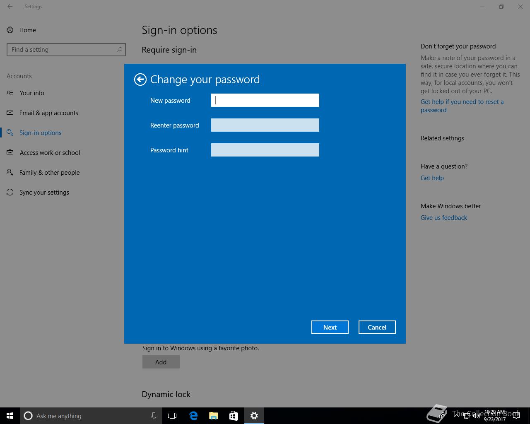This screenshot has height=424, width=530.
Task: Open Sync your settings
Action: click(44, 193)
